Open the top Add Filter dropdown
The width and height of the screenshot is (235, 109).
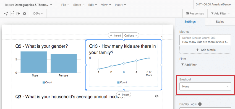(x=220, y=14)
